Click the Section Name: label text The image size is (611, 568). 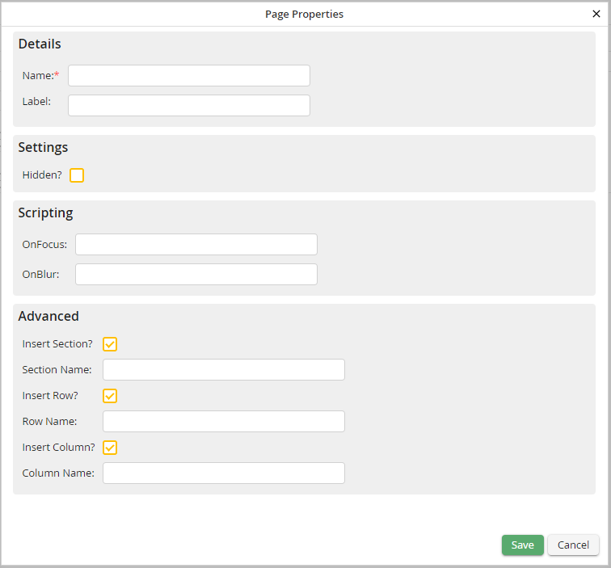[x=57, y=370]
